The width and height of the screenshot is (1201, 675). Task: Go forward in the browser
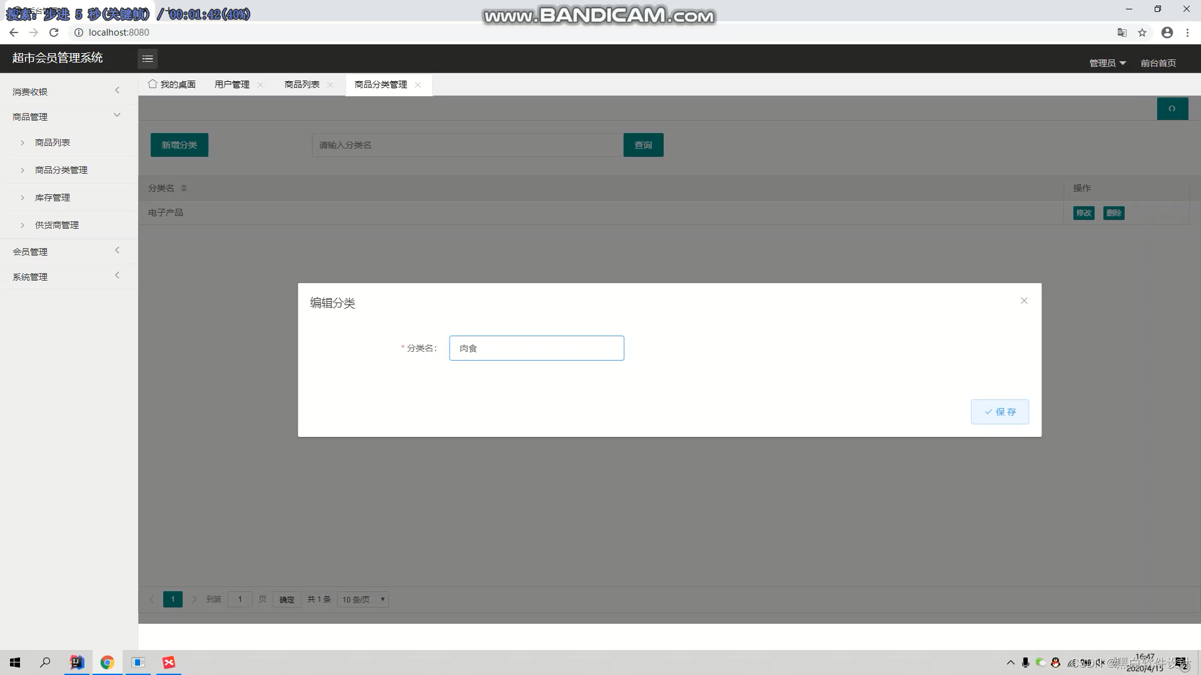click(34, 32)
